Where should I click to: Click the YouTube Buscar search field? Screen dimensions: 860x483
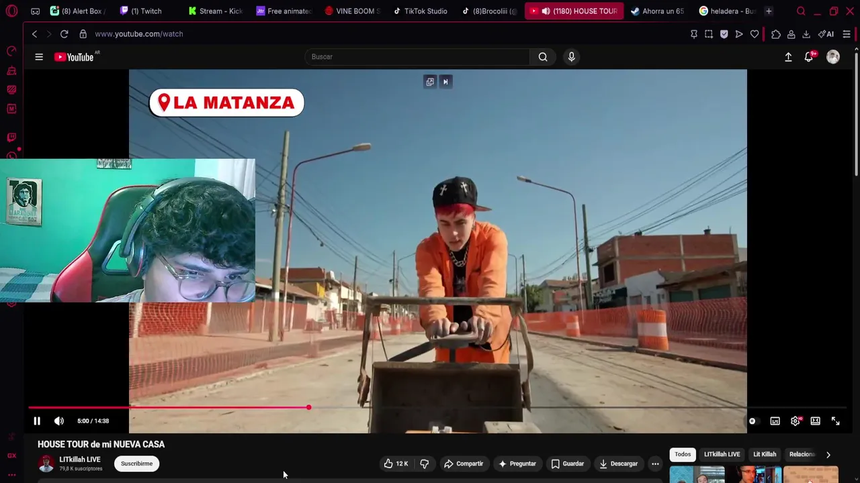(417, 57)
